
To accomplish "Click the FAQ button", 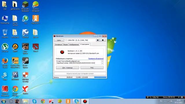I will click(x=92, y=68).
